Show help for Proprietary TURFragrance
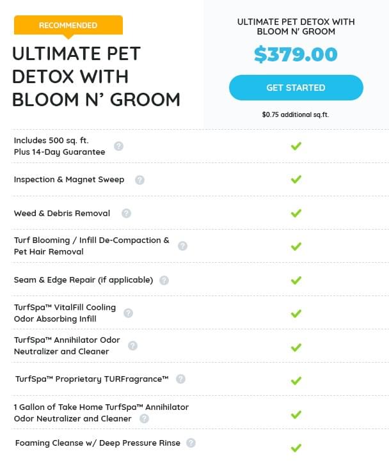The image size is (389, 472). point(180,379)
